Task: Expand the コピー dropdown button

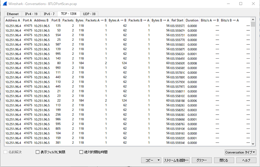Action: pyautogui.click(x=151, y=160)
